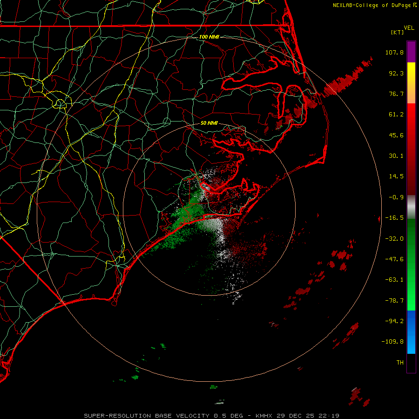The height and width of the screenshot is (419, 419).
Task: Click the 50 NMI range ring label
Action: (x=209, y=123)
